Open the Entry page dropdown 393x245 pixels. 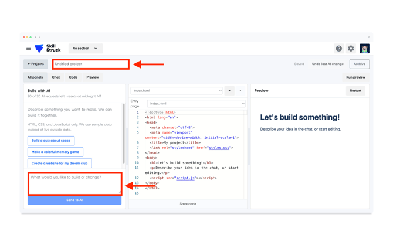[196, 104]
